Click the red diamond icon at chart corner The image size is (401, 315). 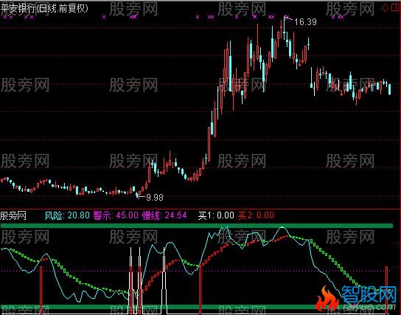click(385, 8)
